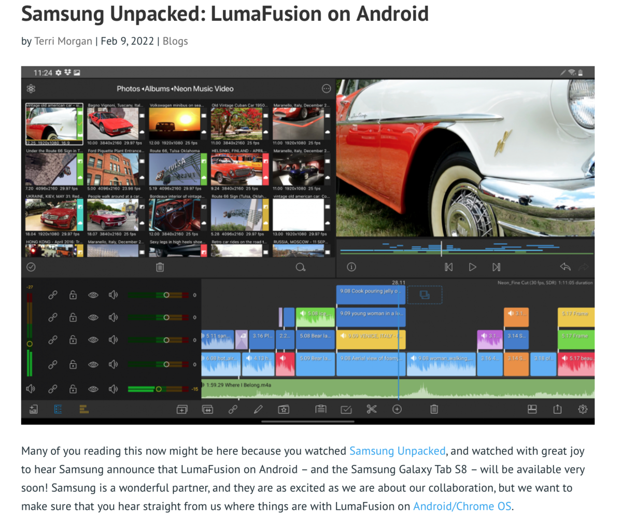
Task: Click the circled plus add icon
Action: 397,409
